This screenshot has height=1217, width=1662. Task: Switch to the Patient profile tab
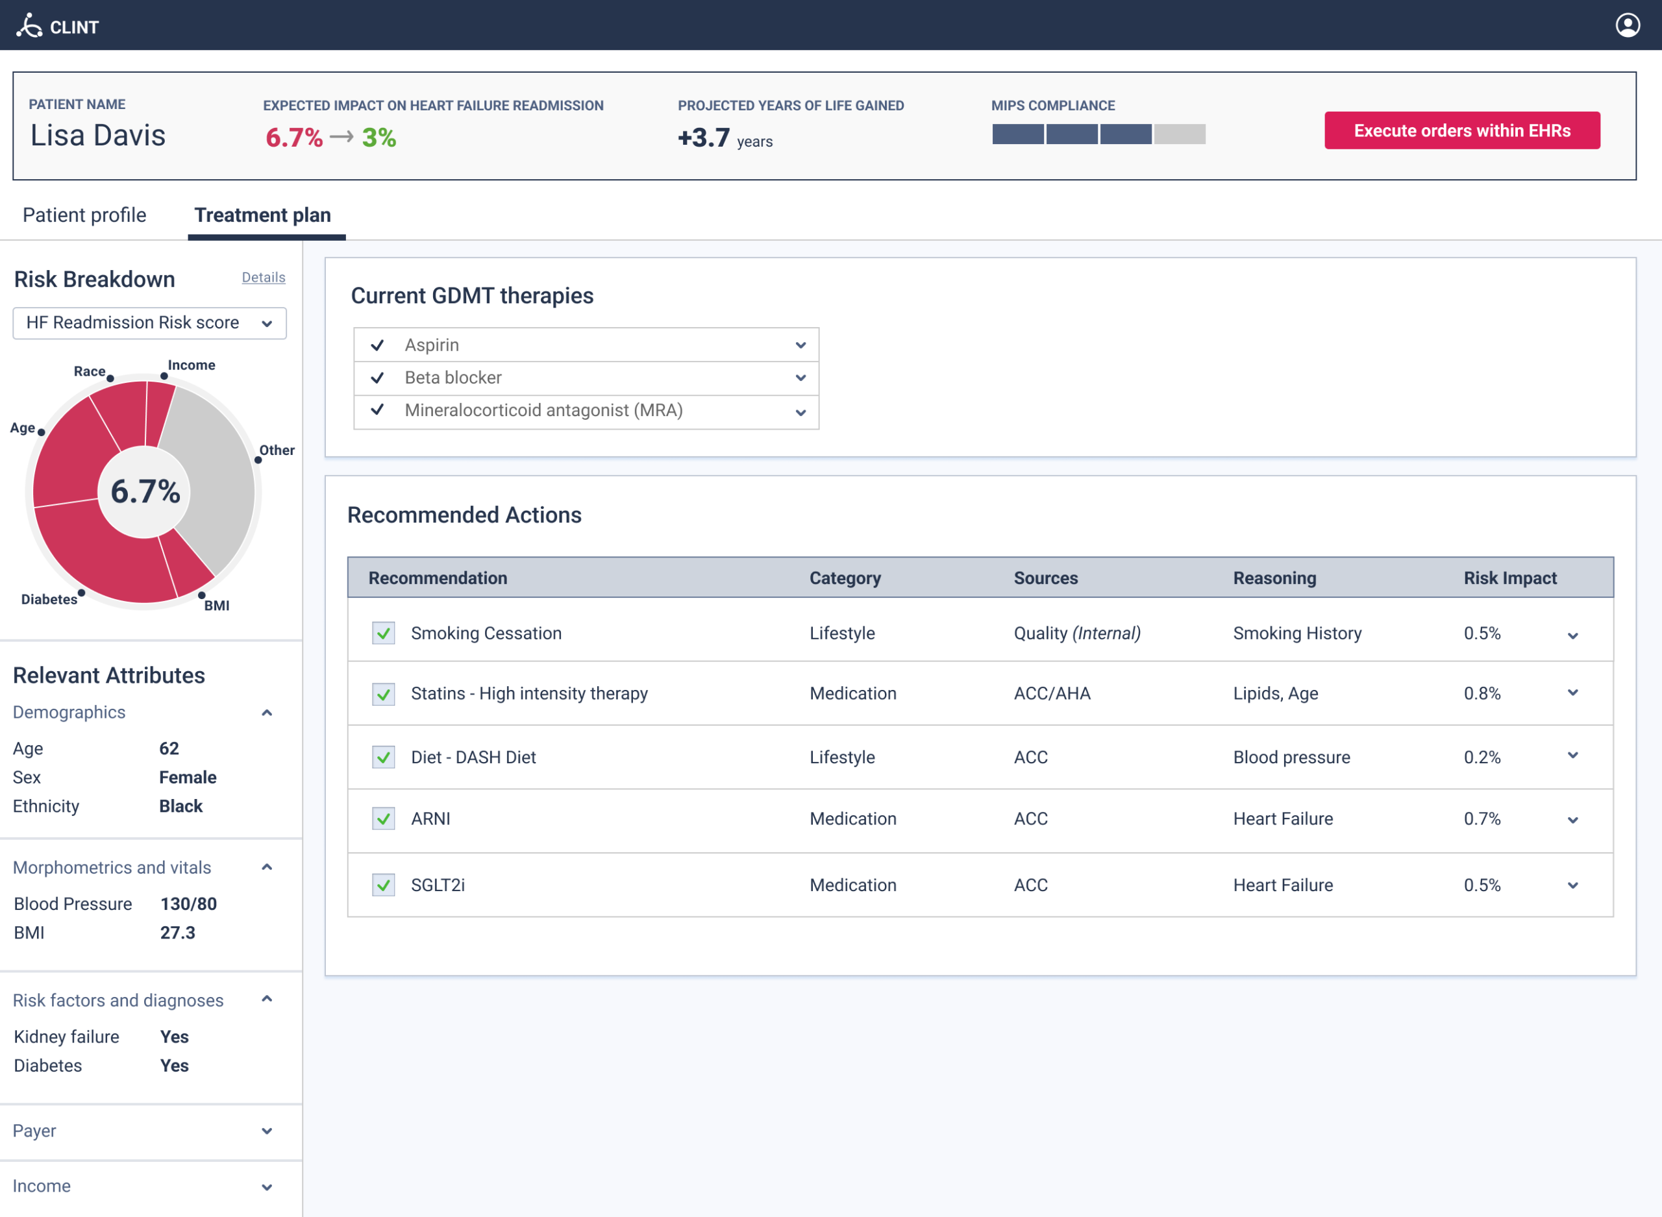(84, 215)
